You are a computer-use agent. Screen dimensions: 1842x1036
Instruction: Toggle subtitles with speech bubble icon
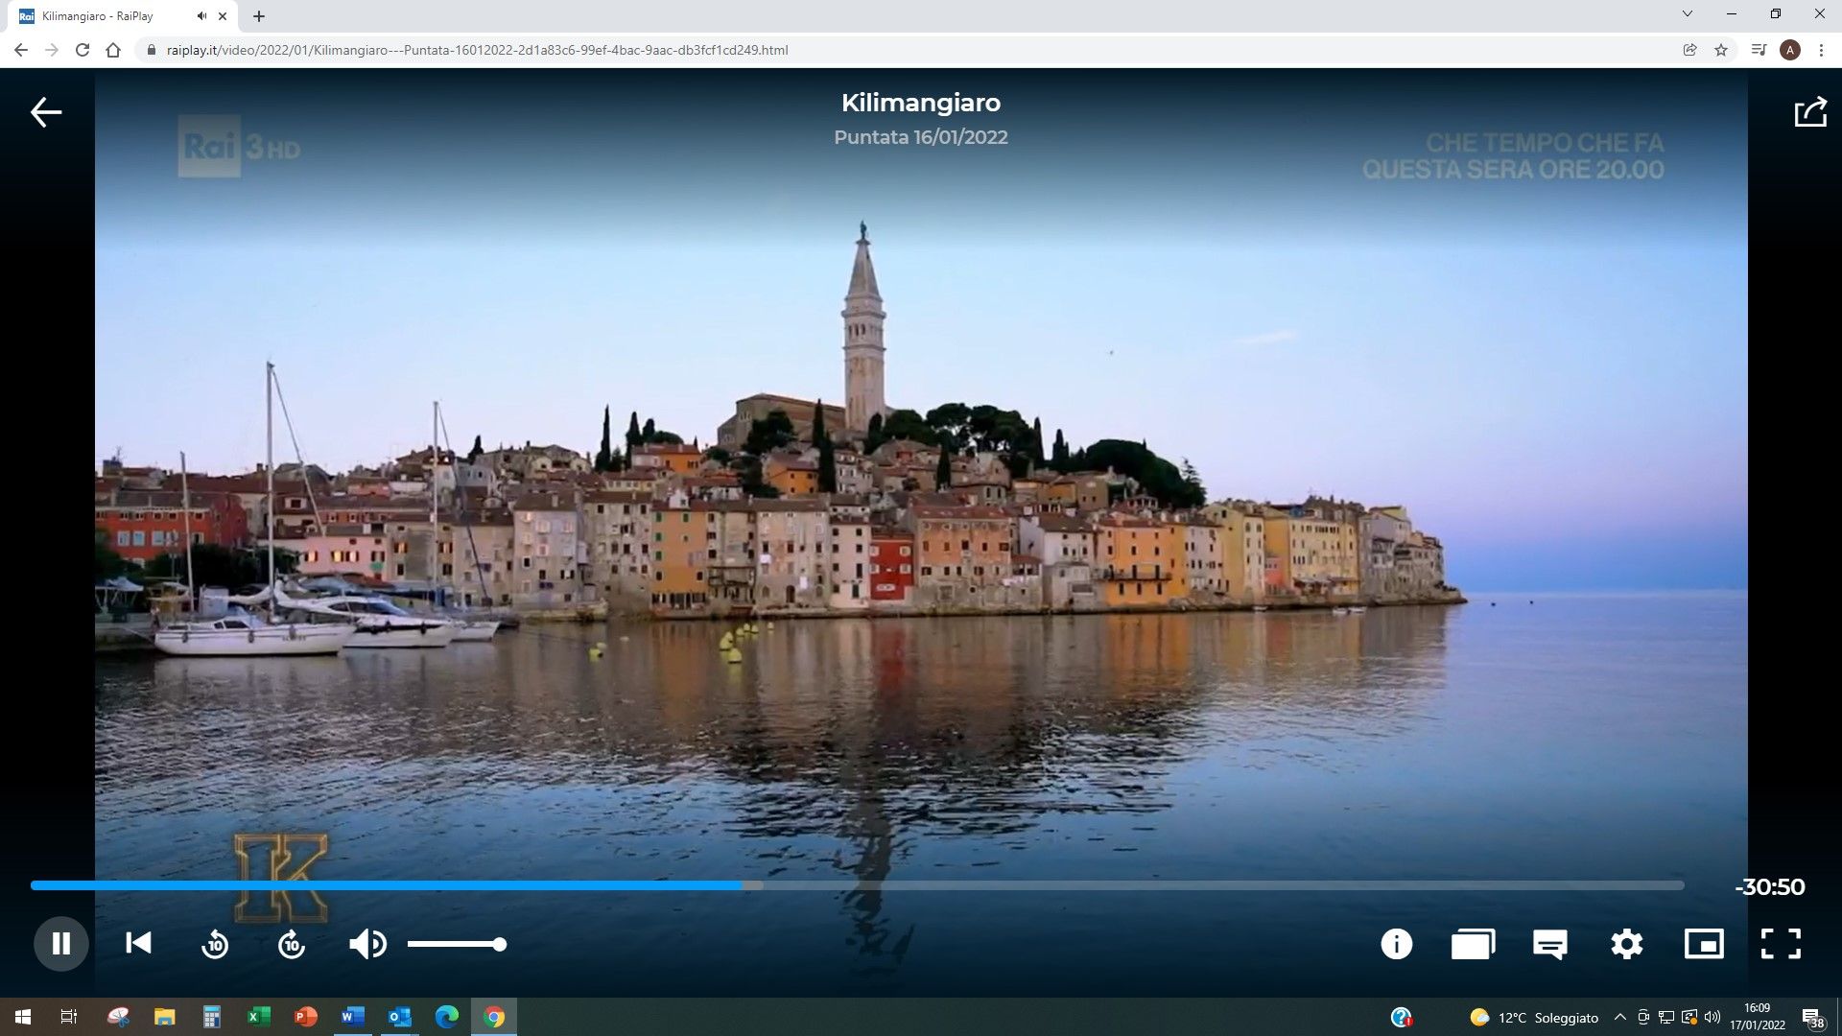tap(1549, 945)
